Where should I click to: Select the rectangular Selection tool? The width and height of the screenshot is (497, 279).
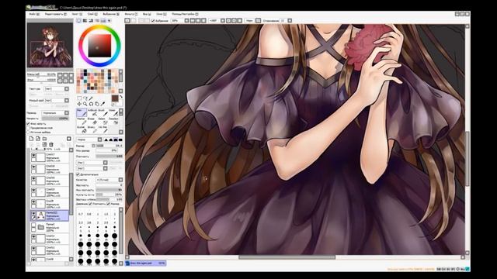tap(79, 98)
